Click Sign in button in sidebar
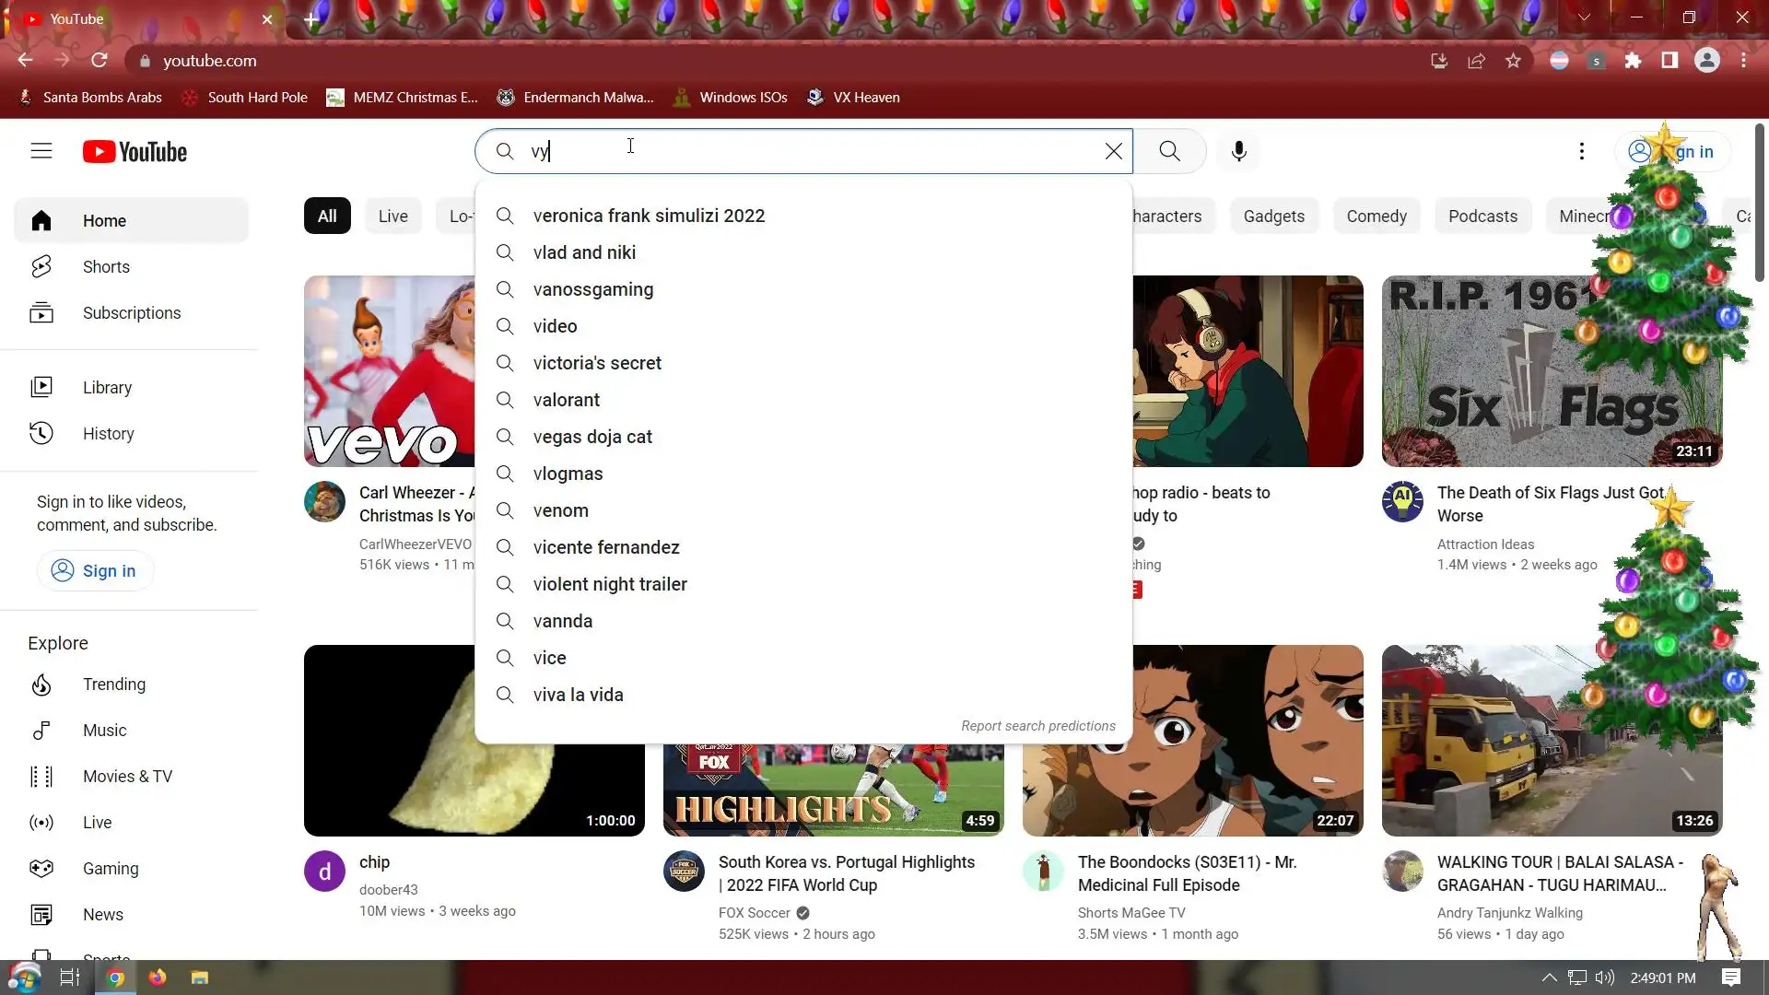 95,571
